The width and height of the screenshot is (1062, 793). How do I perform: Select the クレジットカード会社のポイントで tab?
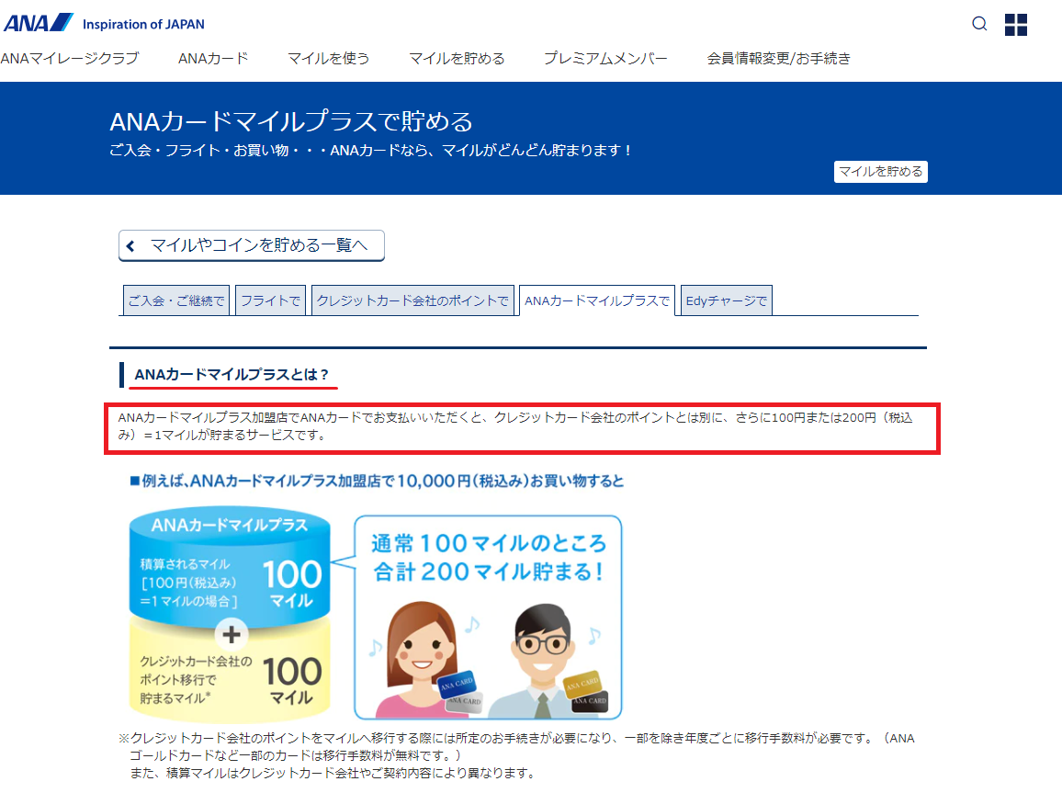pyautogui.click(x=412, y=300)
